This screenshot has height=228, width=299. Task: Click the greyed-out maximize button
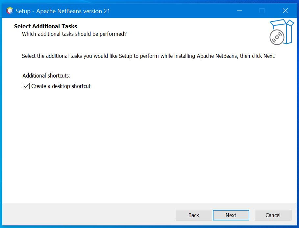[262, 11]
